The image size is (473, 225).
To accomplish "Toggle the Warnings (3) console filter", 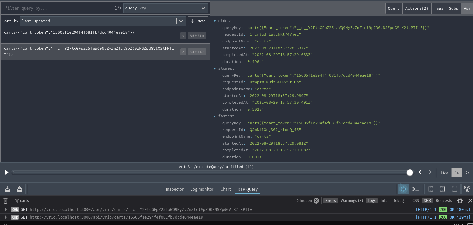I will click(352, 201).
